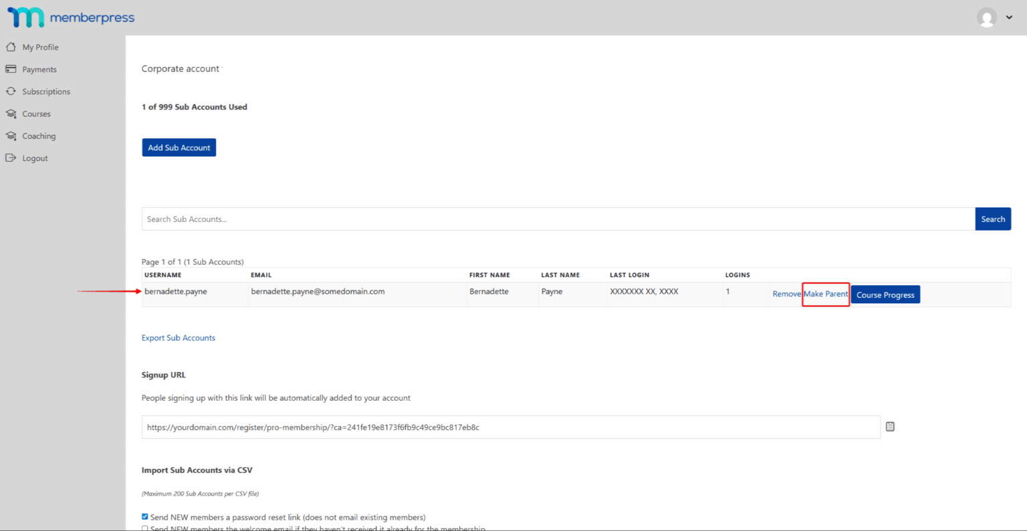Click the Coaching icon in the sidebar
1027x531 pixels.
11,136
